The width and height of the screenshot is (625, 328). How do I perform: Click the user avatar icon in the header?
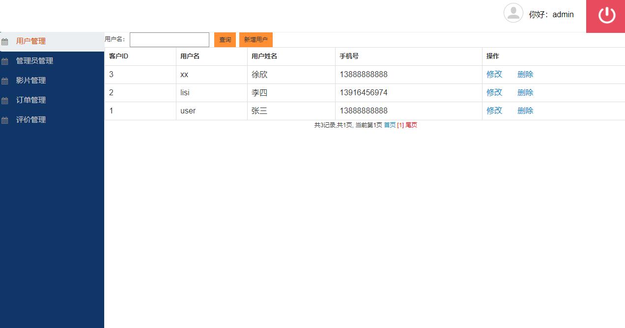[x=513, y=13]
